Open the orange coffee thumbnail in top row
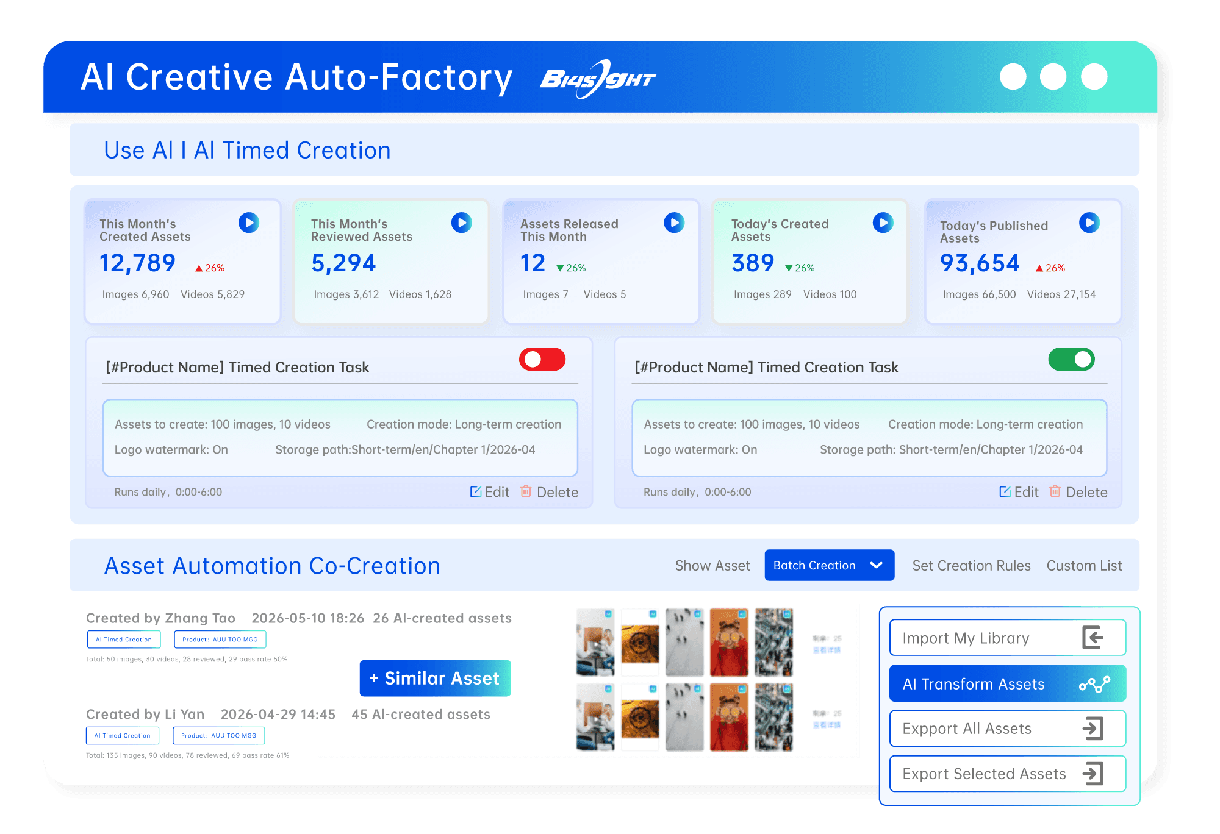Image resolution: width=1220 pixels, height=834 pixels. pyautogui.click(x=640, y=642)
